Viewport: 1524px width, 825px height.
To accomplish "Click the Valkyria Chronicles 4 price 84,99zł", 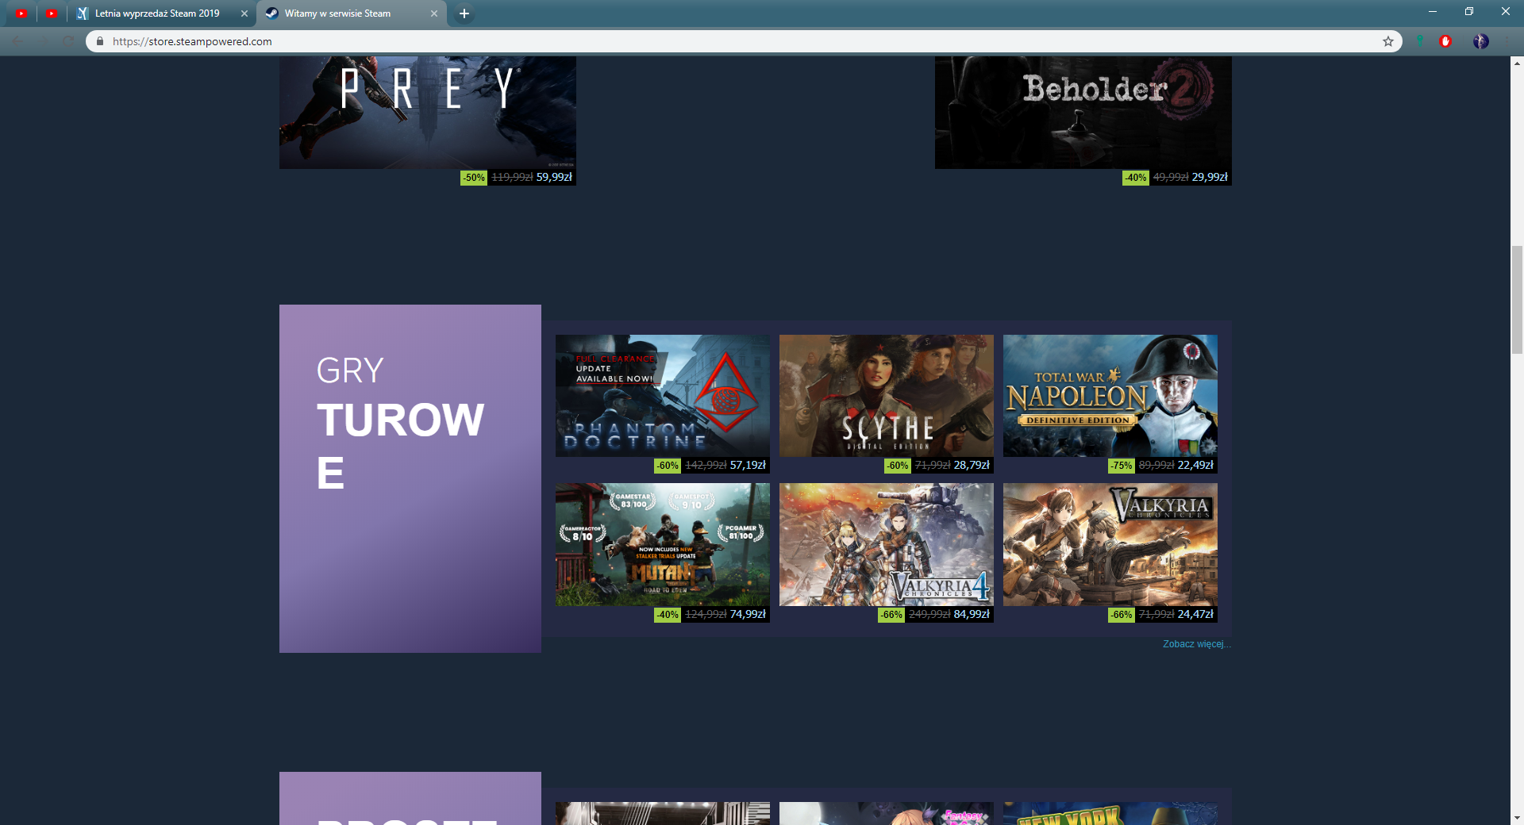I will tap(972, 614).
